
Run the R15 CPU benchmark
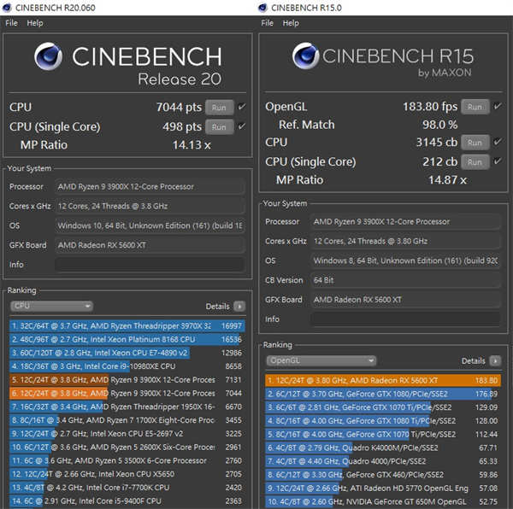(x=475, y=143)
